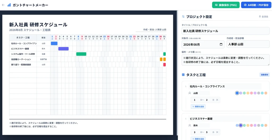Add a period to ビジネスマナー基礎 task

coord(198,139)
